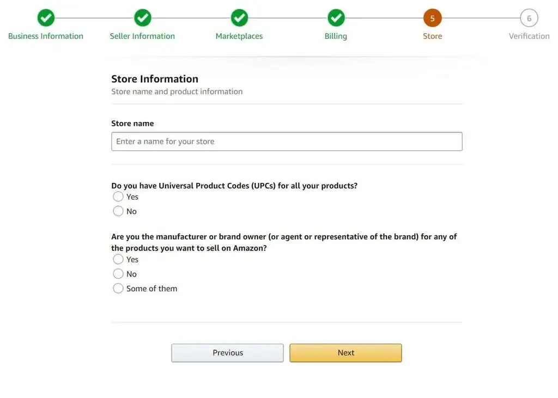Click the Store name input field
Image resolution: width=558 pixels, height=398 pixels.
coord(287,141)
